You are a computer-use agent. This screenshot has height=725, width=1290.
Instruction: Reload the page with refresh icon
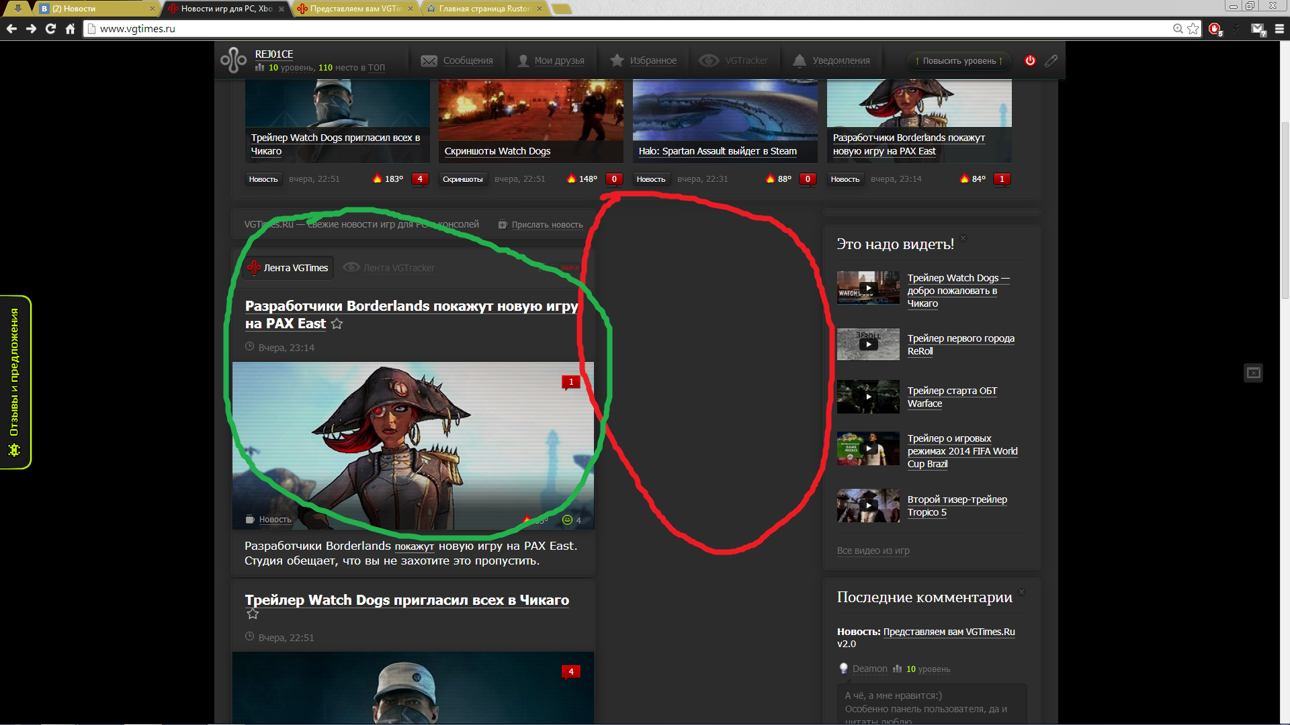pyautogui.click(x=50, y=29)
